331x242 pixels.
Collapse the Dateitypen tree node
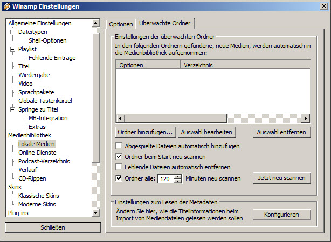pos(12,32)
